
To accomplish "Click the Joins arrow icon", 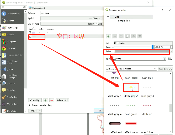I will 4,69.
